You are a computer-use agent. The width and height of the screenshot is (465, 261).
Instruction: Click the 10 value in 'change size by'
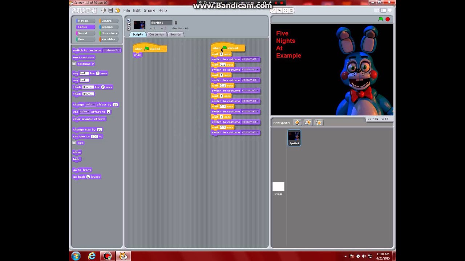click(x=100, y=129)
